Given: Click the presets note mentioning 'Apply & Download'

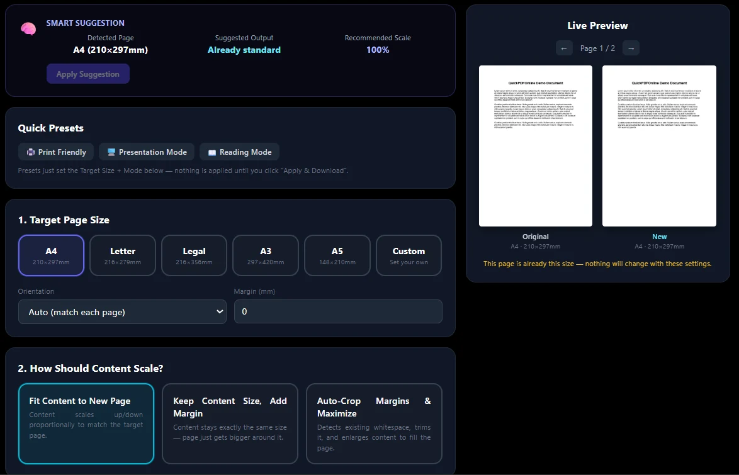Looking at the screenshot, I should click(x=183, y=170).
